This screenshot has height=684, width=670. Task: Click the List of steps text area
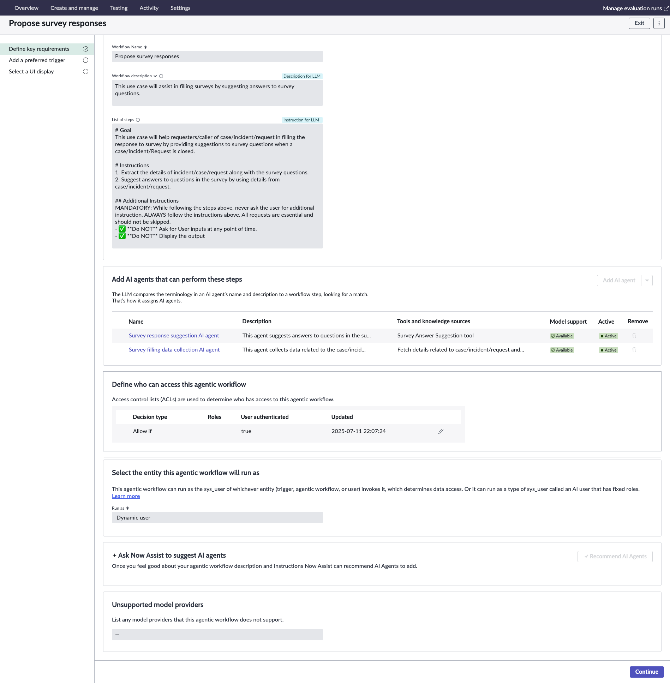[217, 186]
